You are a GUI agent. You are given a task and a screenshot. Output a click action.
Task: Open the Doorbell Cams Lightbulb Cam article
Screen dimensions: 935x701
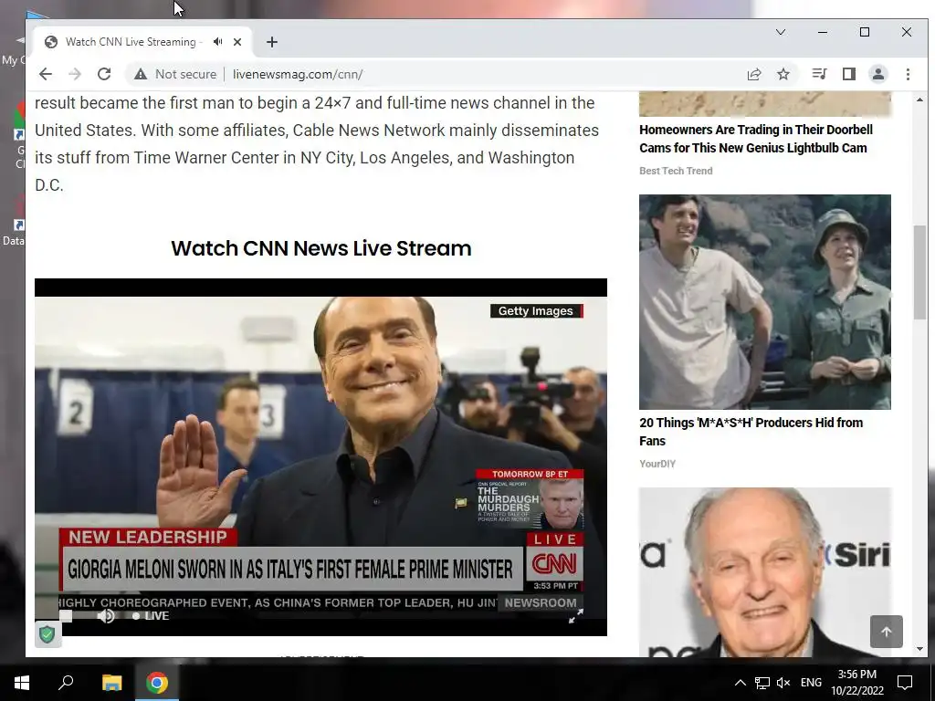[755, 139]
